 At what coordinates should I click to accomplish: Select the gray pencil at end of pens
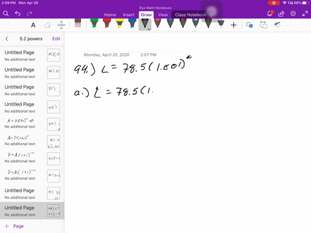click(221, 23)
